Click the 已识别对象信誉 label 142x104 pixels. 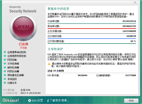[56, 41]
